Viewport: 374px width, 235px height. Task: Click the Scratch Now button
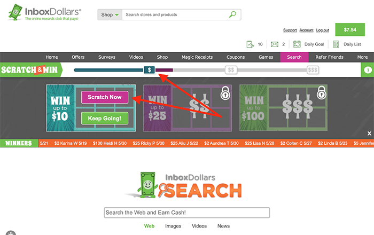pos(105,97)
